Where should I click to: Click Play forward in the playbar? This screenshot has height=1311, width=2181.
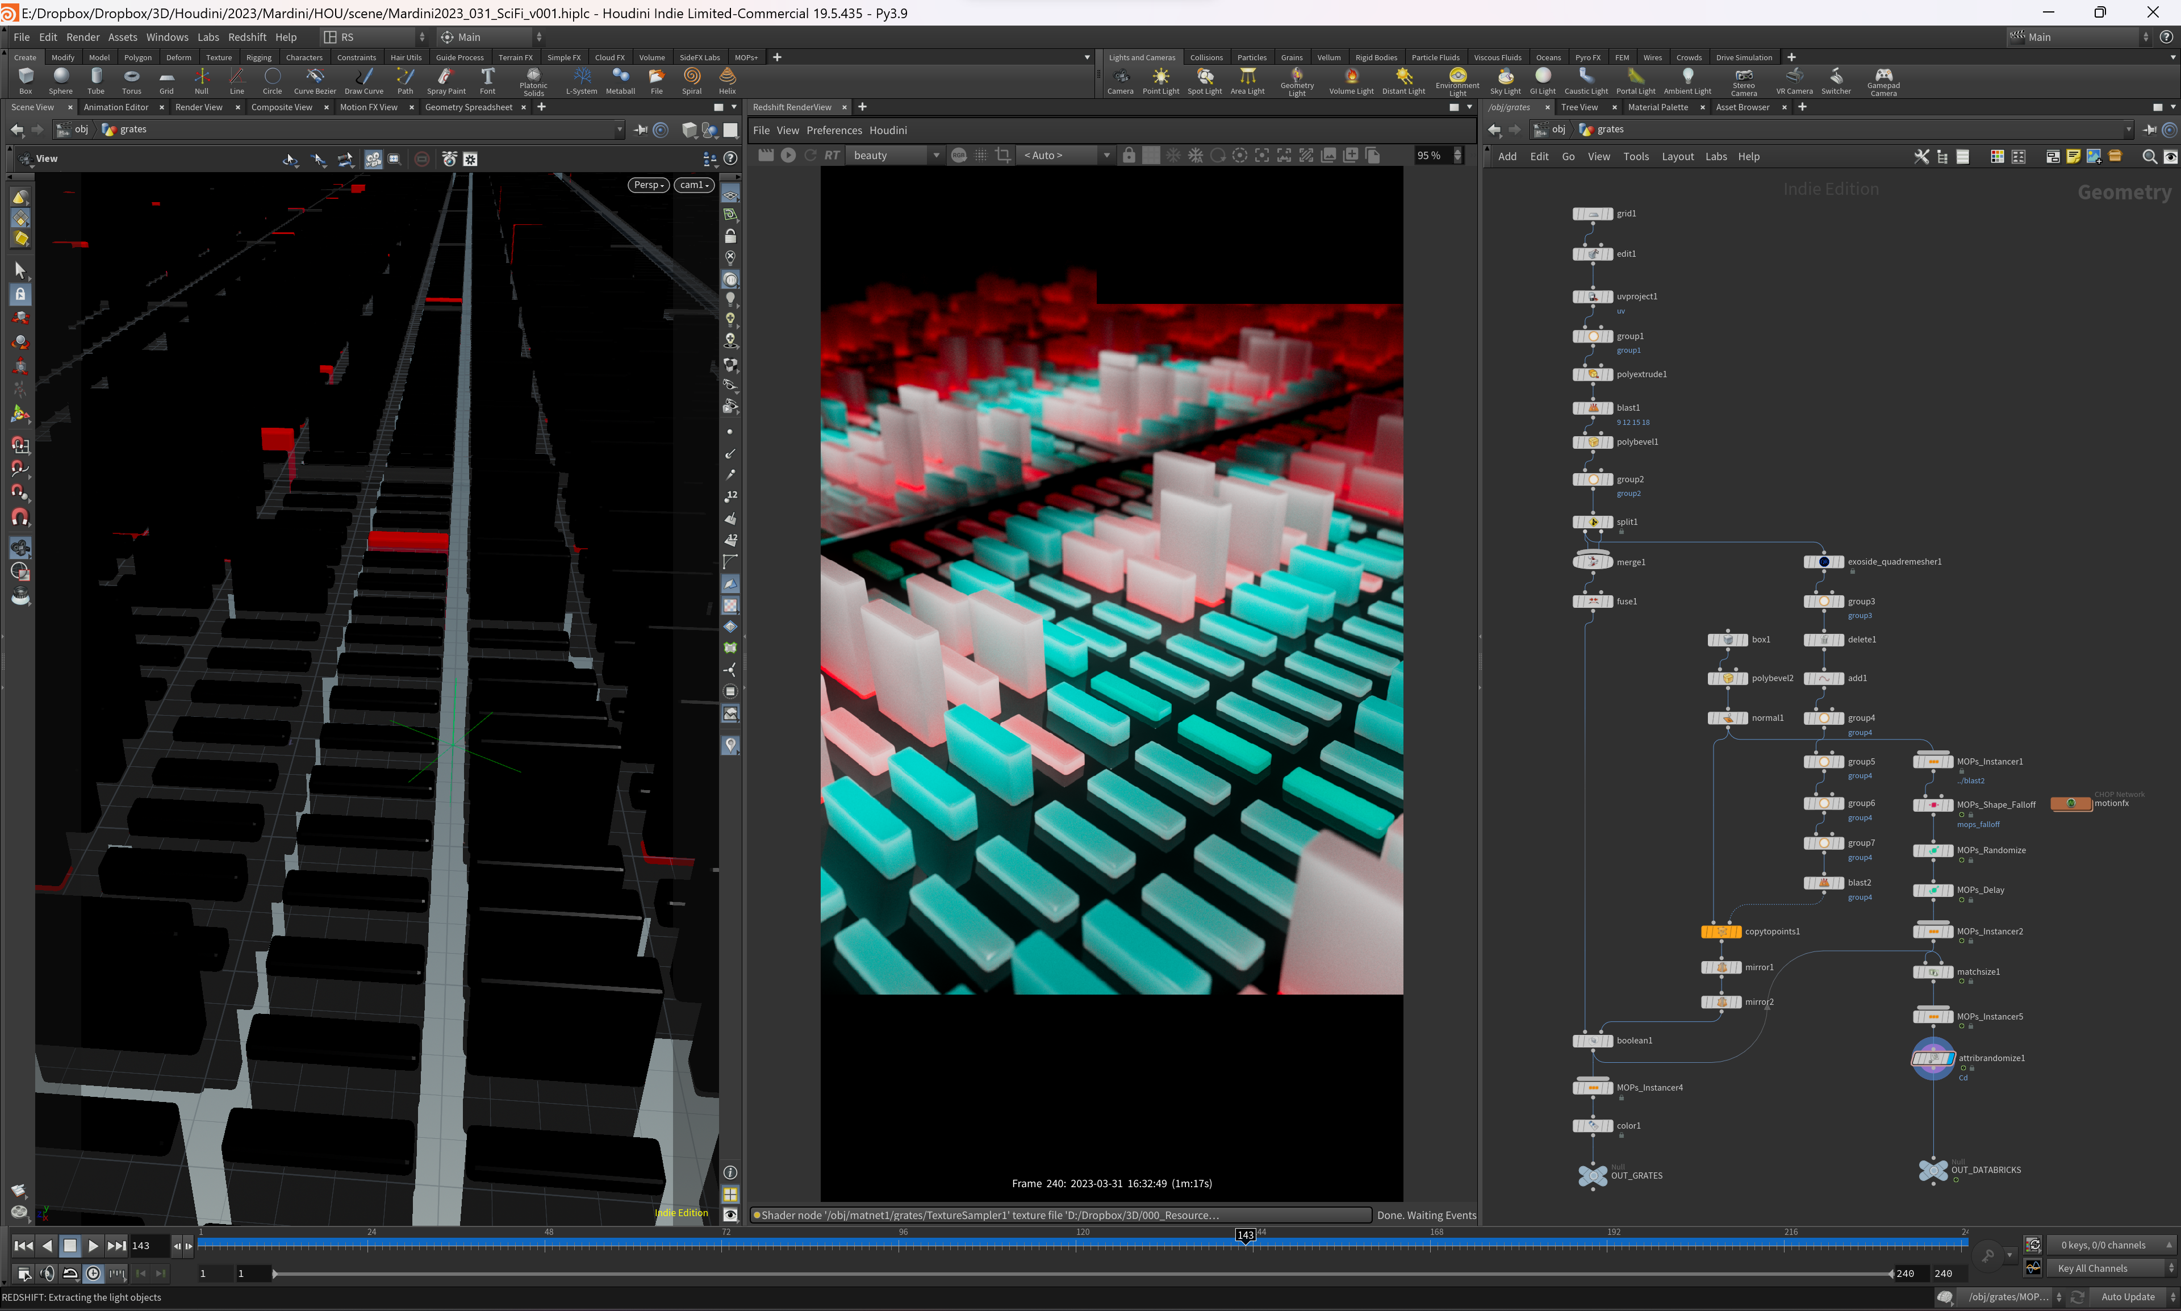[93, 1246]
